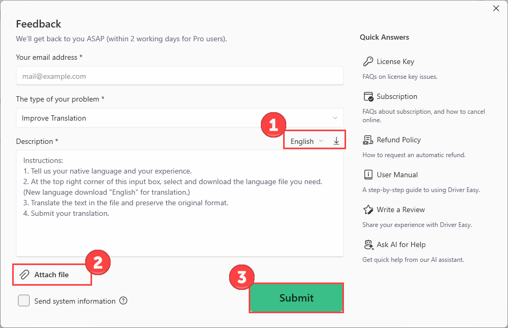Enable the Send system information checkbox
The height and width of the screenshot is (328, 508).
(x=24, y=301)
